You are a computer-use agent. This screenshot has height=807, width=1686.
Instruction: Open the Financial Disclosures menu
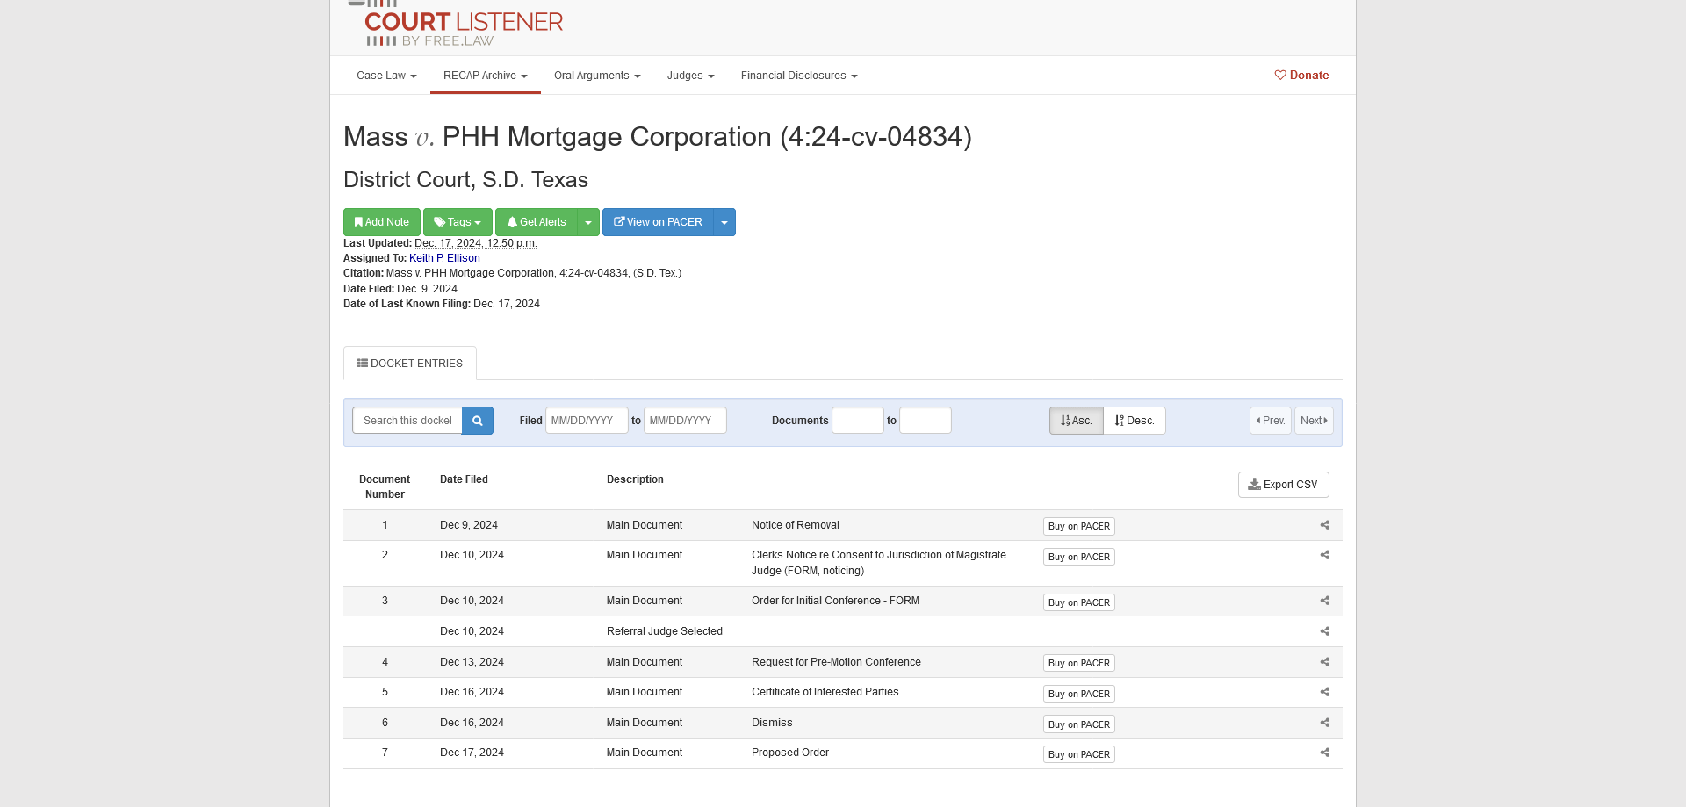[799, 76]
